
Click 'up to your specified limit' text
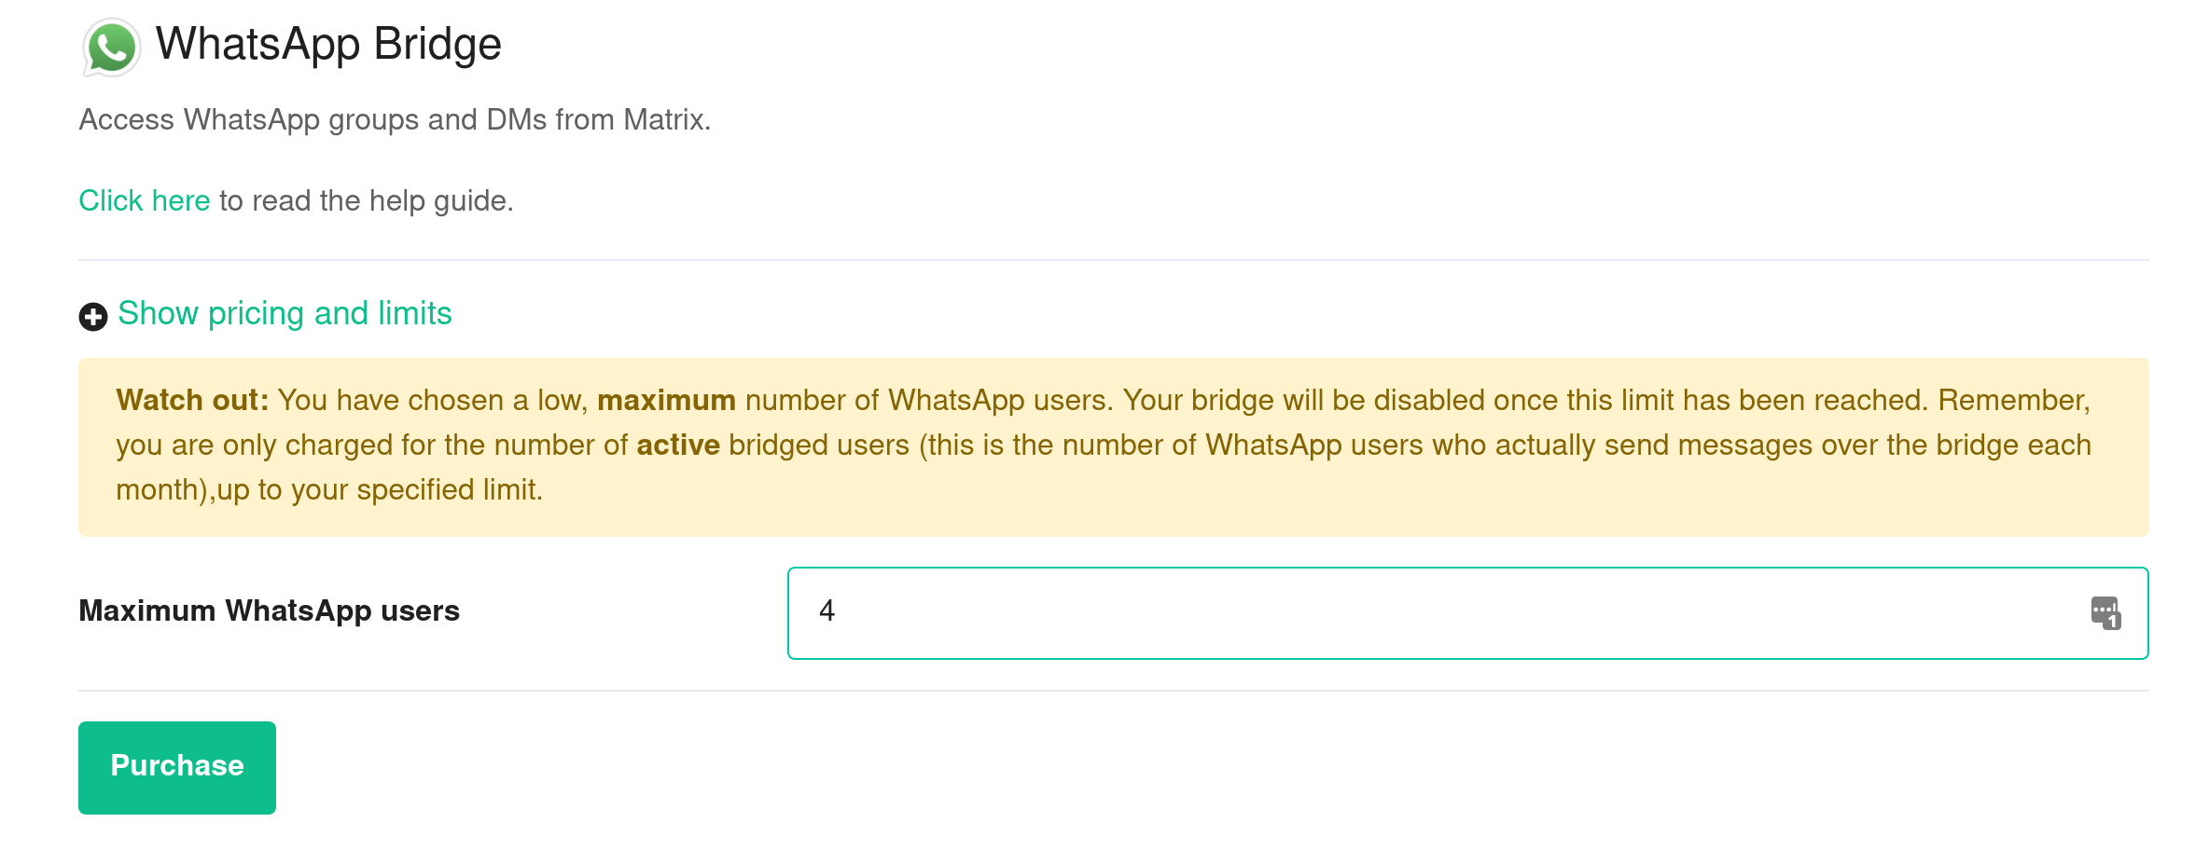[380, 489]
